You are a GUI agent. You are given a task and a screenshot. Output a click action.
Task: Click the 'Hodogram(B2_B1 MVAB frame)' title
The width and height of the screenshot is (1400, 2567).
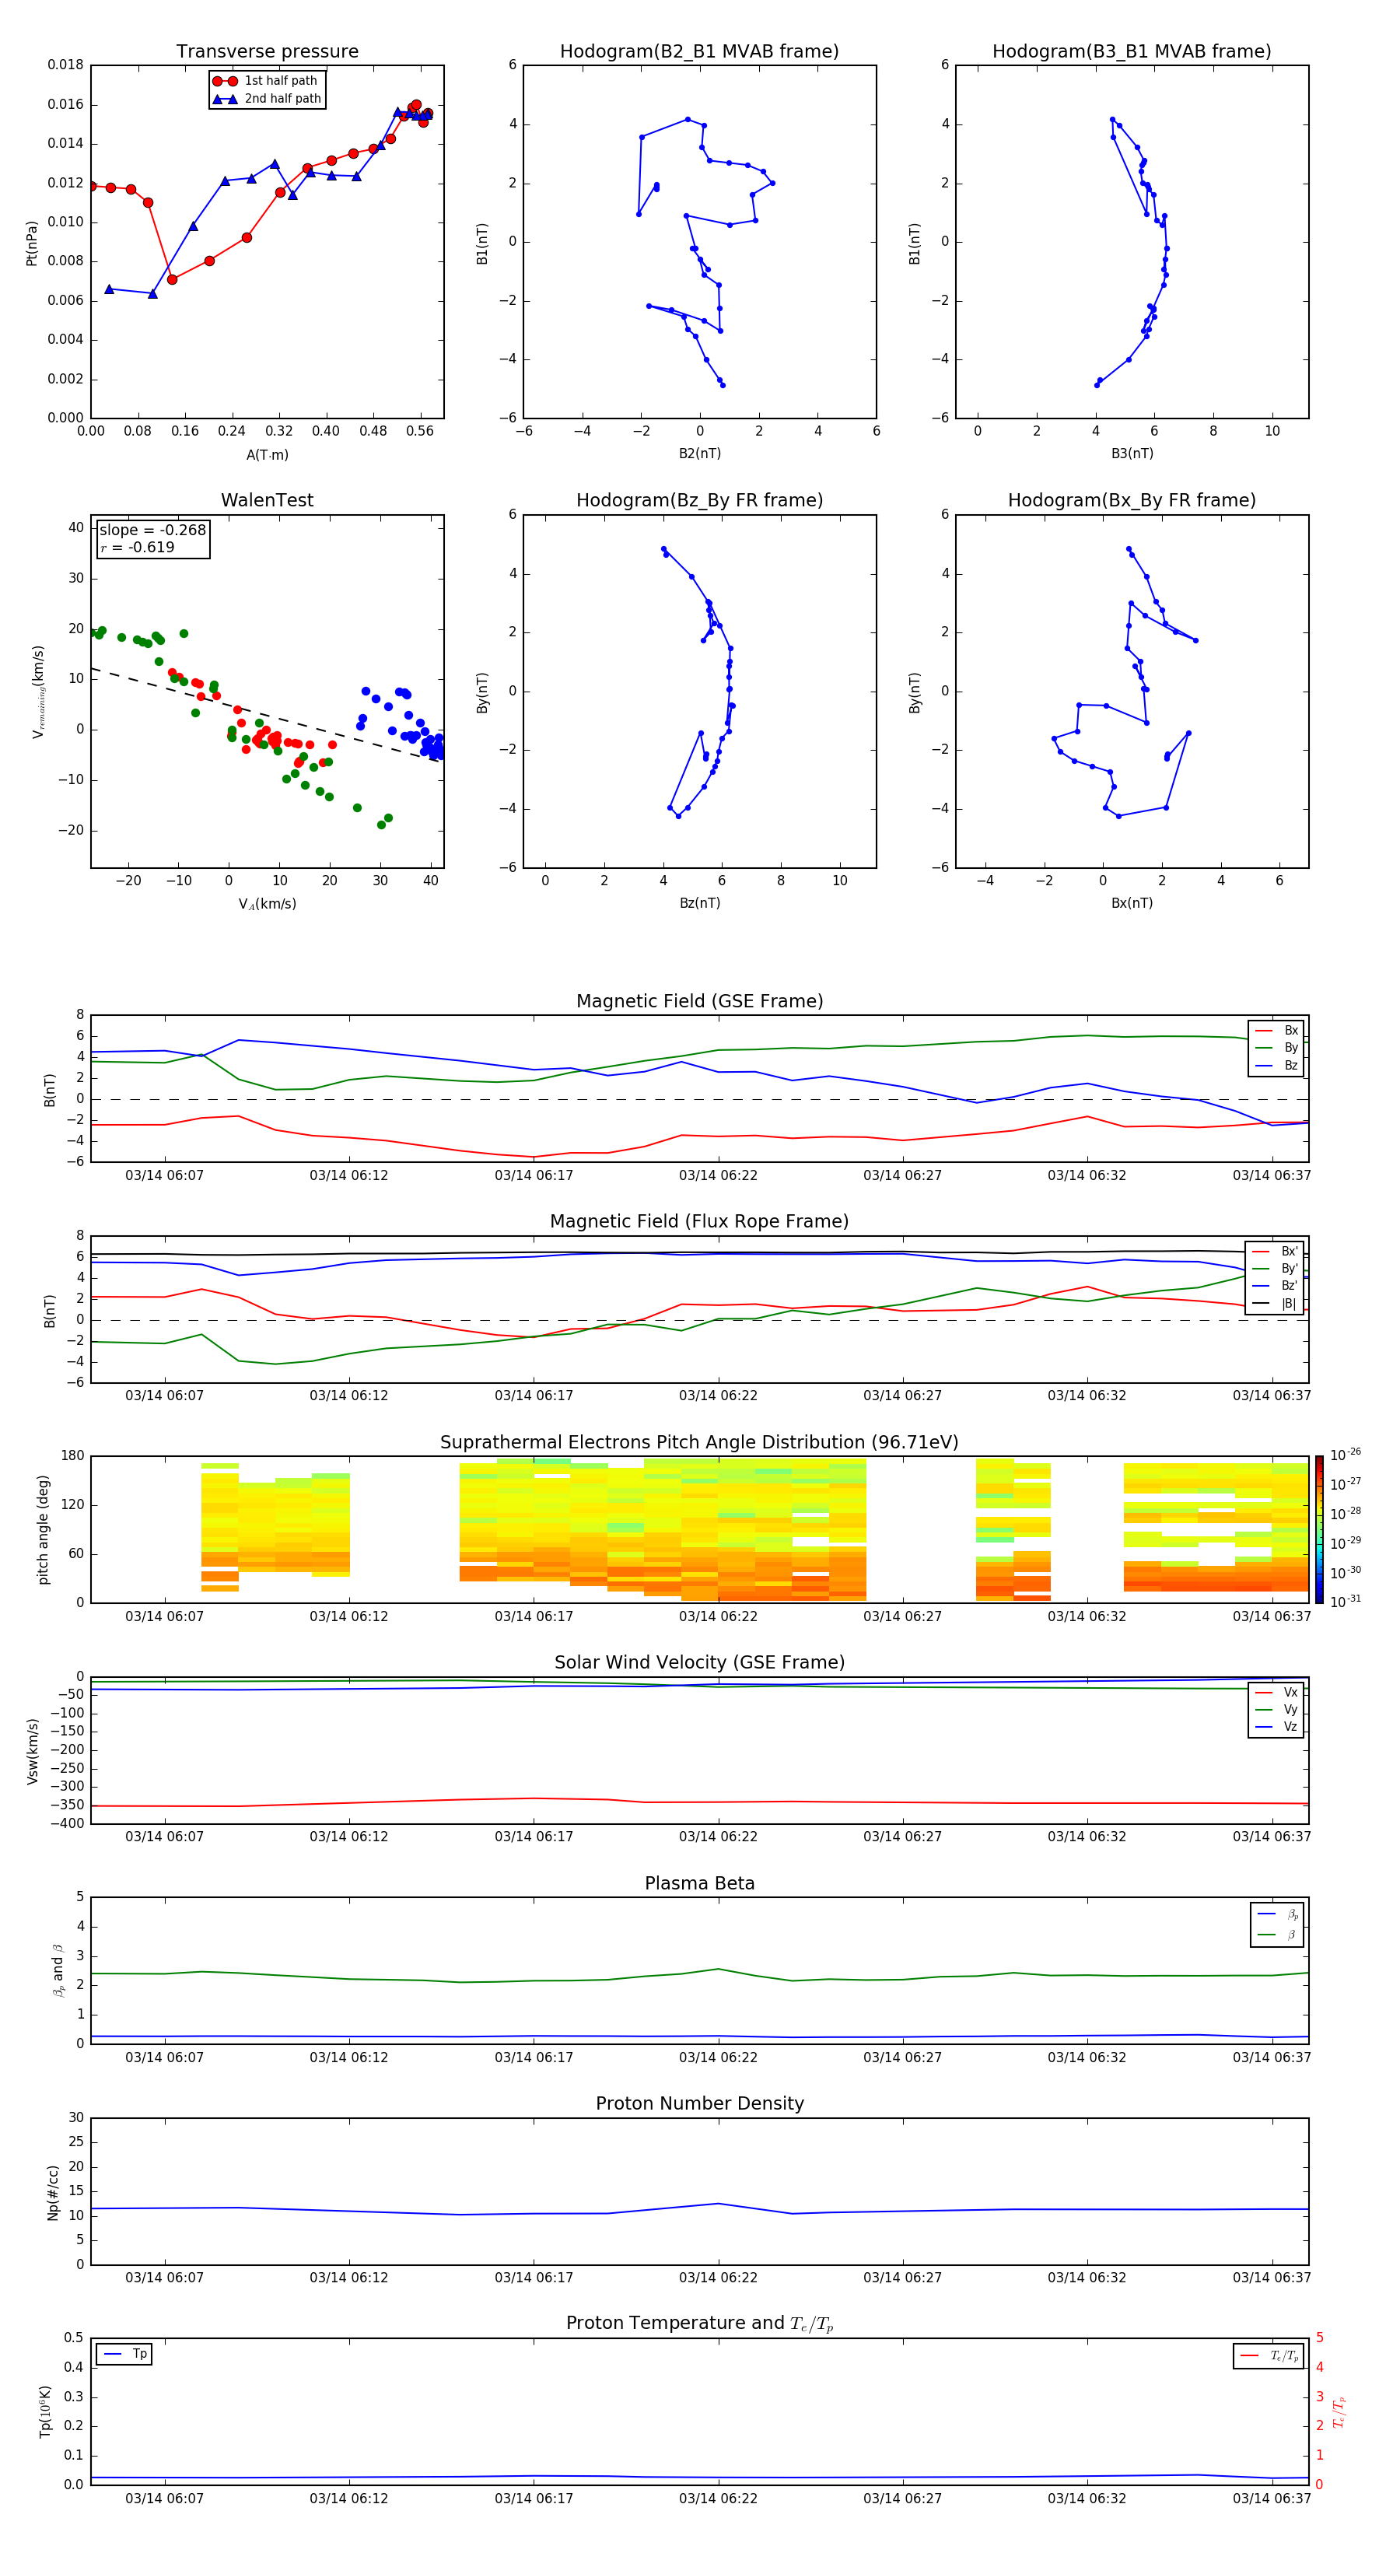[699, 51]
